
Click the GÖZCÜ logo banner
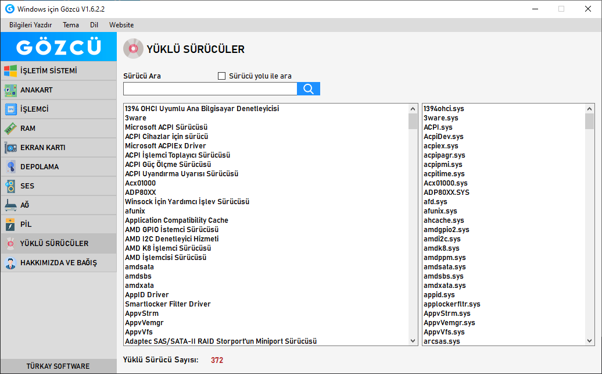(58, 47)
